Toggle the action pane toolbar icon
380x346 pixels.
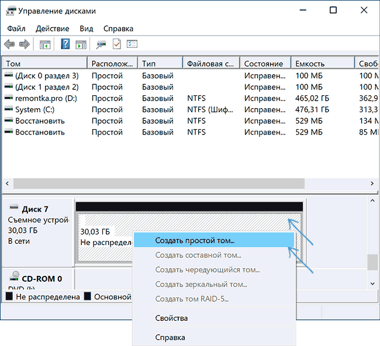point(81,44)
